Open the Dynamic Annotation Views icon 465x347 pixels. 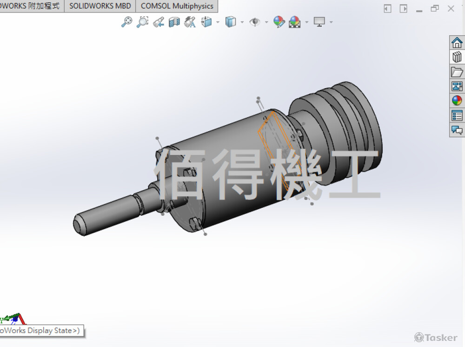(x=190, y=22)
